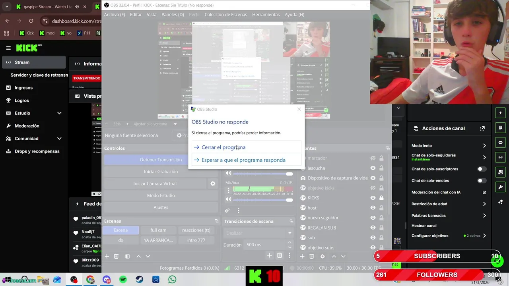Screen dimensions: 509x286
Task: Open the Archivo (F) menu in OBS
Action: click(115, 14)
